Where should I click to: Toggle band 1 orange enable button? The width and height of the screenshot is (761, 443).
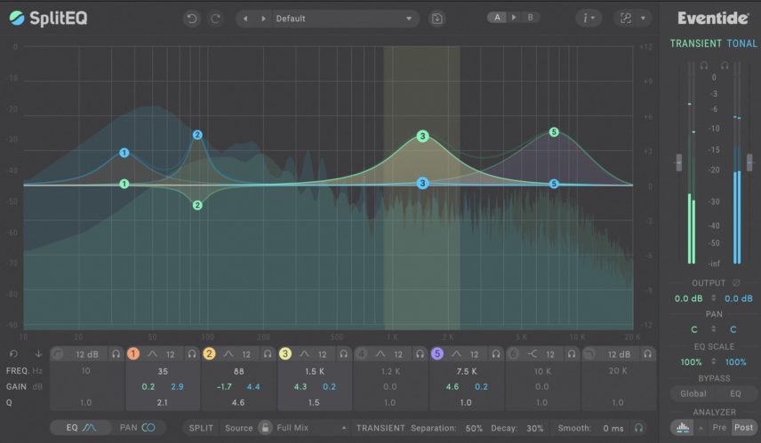tap(133, 354)
